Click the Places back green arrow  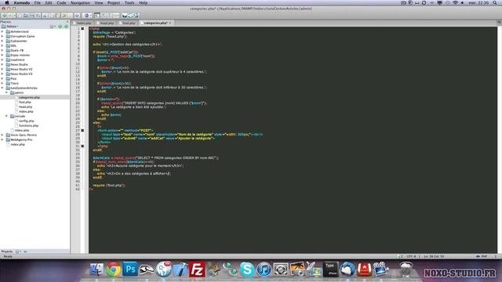coord(60,26)
